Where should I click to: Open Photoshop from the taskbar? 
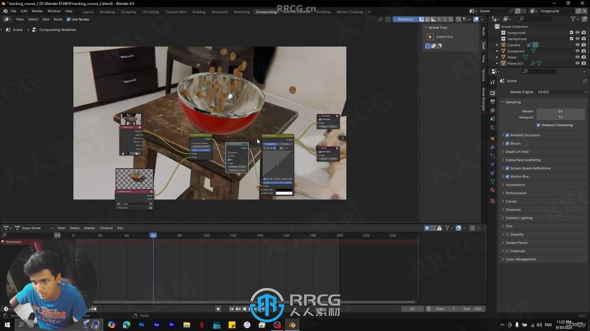click(142, 325)
